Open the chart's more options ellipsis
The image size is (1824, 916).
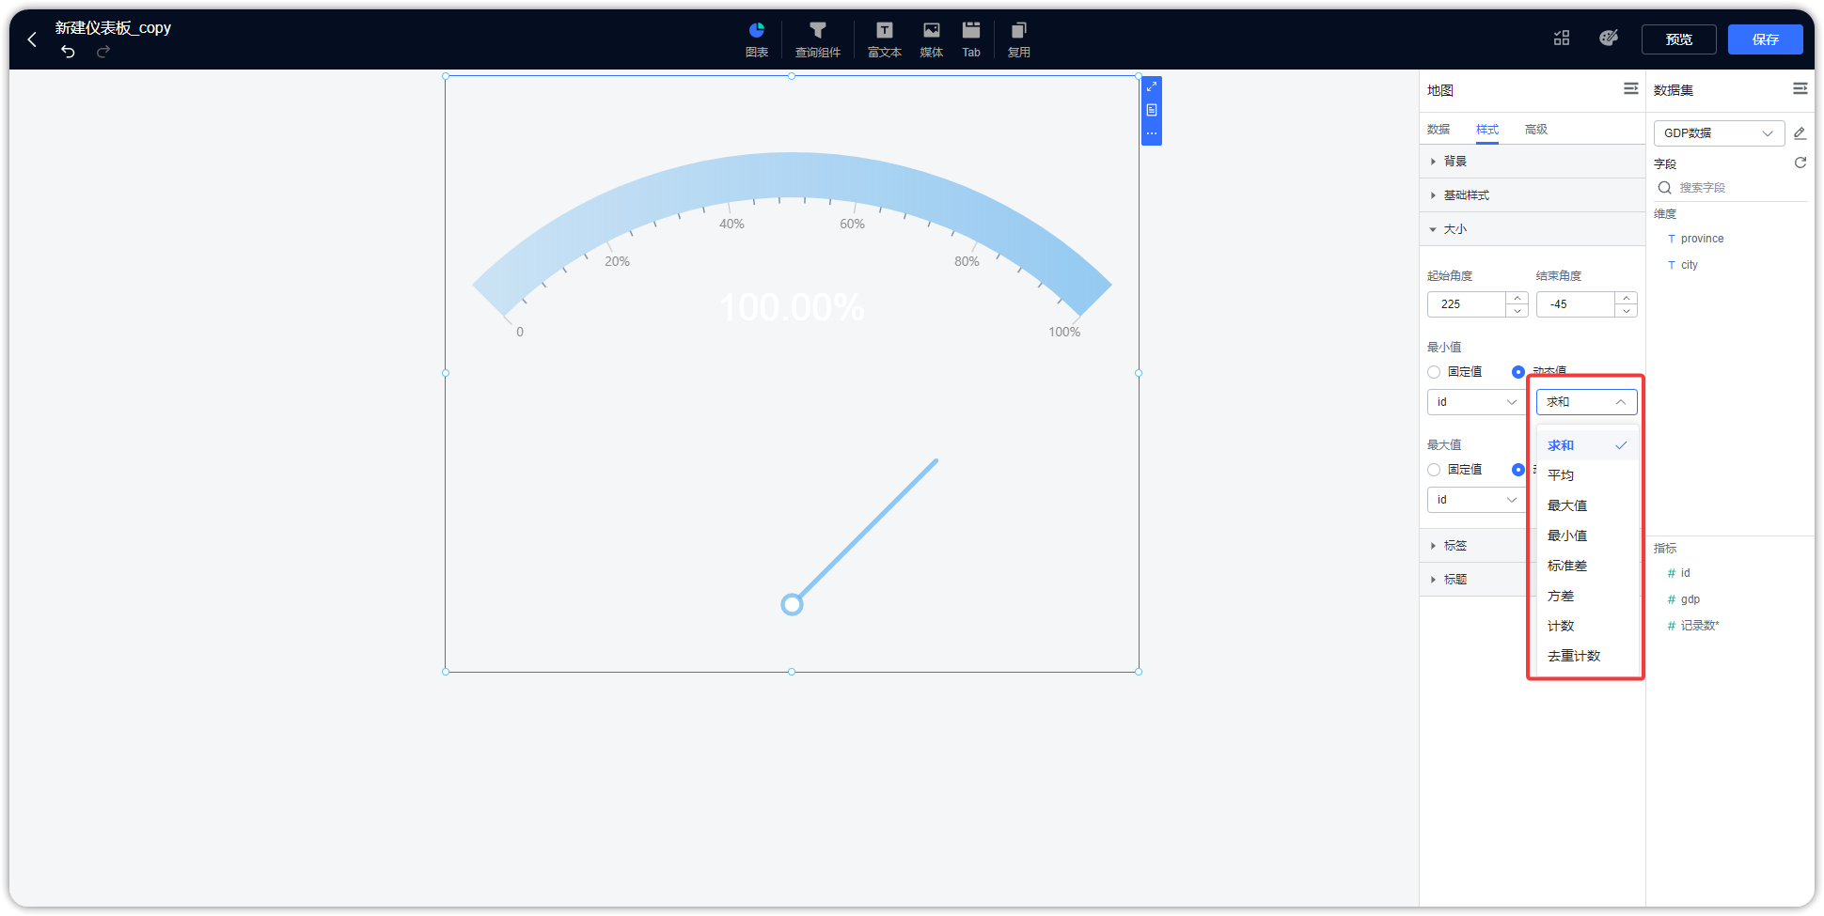tap(1152, 133)
